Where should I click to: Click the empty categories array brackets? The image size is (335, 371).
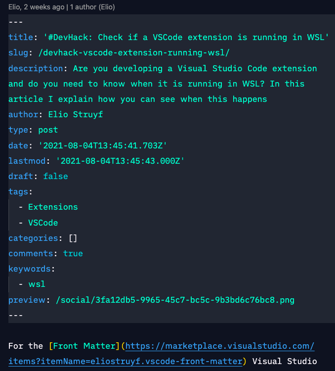[x=73, y=238]
